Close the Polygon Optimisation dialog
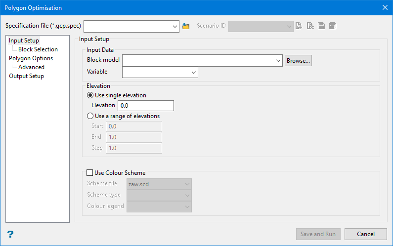393x246 pixels. [x=385, y=7]
